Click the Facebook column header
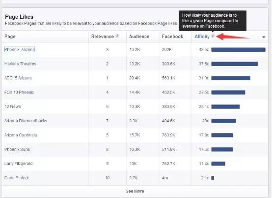The height and width of the screenshot is (198, 272). coord(172,36)
